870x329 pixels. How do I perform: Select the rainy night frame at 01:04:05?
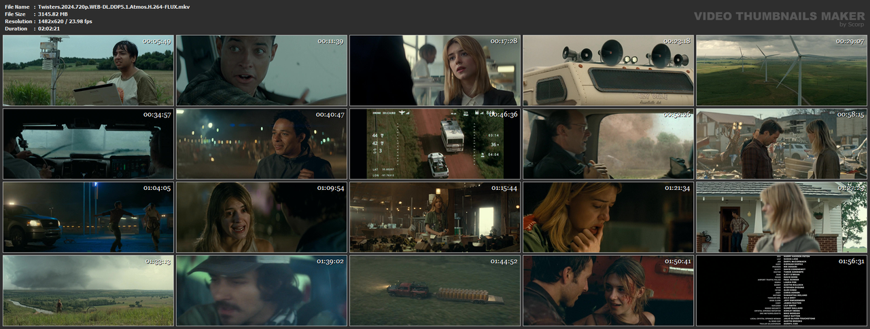click(88, 217)
